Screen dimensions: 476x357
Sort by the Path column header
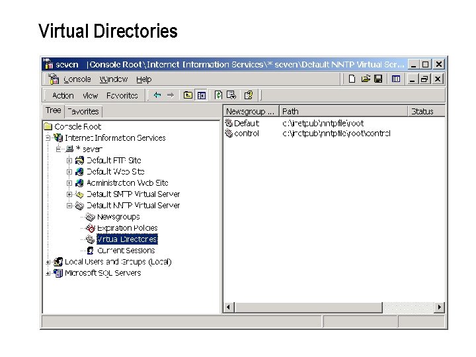click(343, 112)
